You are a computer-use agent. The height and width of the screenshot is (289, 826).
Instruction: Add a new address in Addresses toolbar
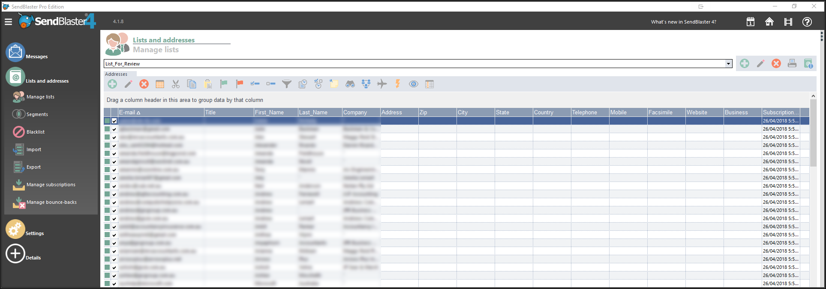click(112, 84)
